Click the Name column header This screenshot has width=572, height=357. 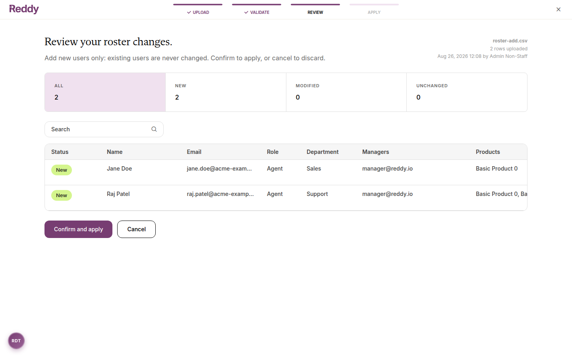(x=115, y=152)
